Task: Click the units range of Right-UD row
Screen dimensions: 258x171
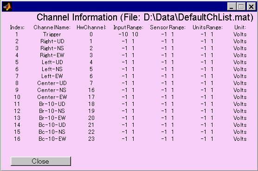Action: (x=207, y=41)
